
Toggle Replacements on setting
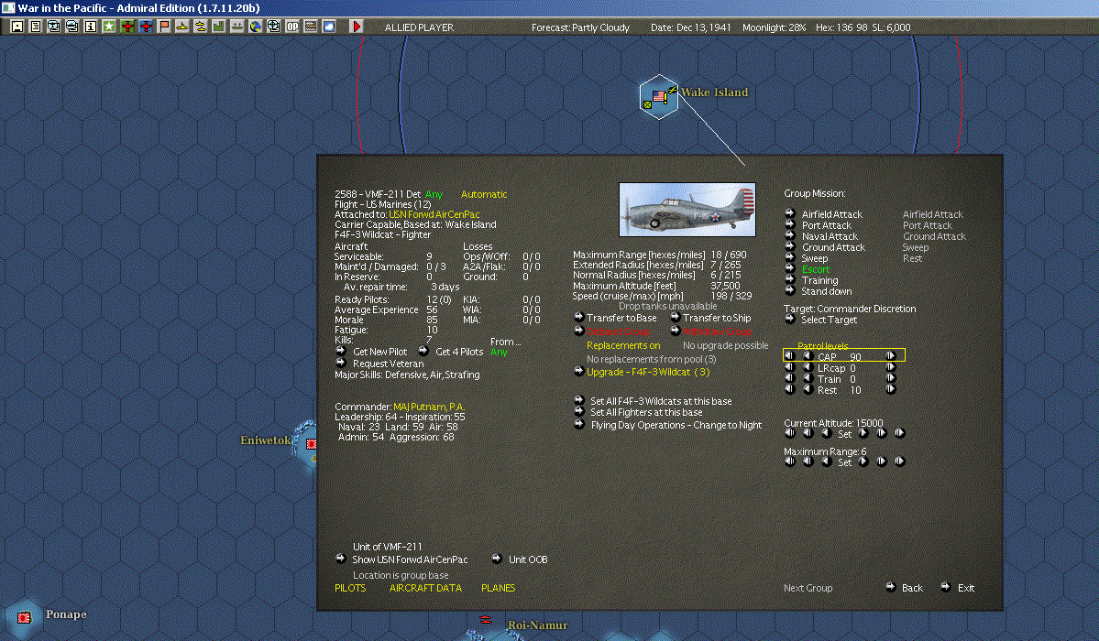tap(623, 345)
